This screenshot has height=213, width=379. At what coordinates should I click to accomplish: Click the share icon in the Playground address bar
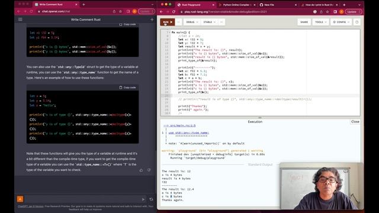pyautogui.click(x=321, y=12)
